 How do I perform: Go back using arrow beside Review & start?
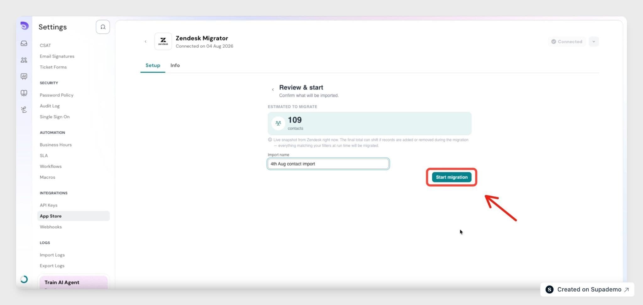[x=273, y=90]
